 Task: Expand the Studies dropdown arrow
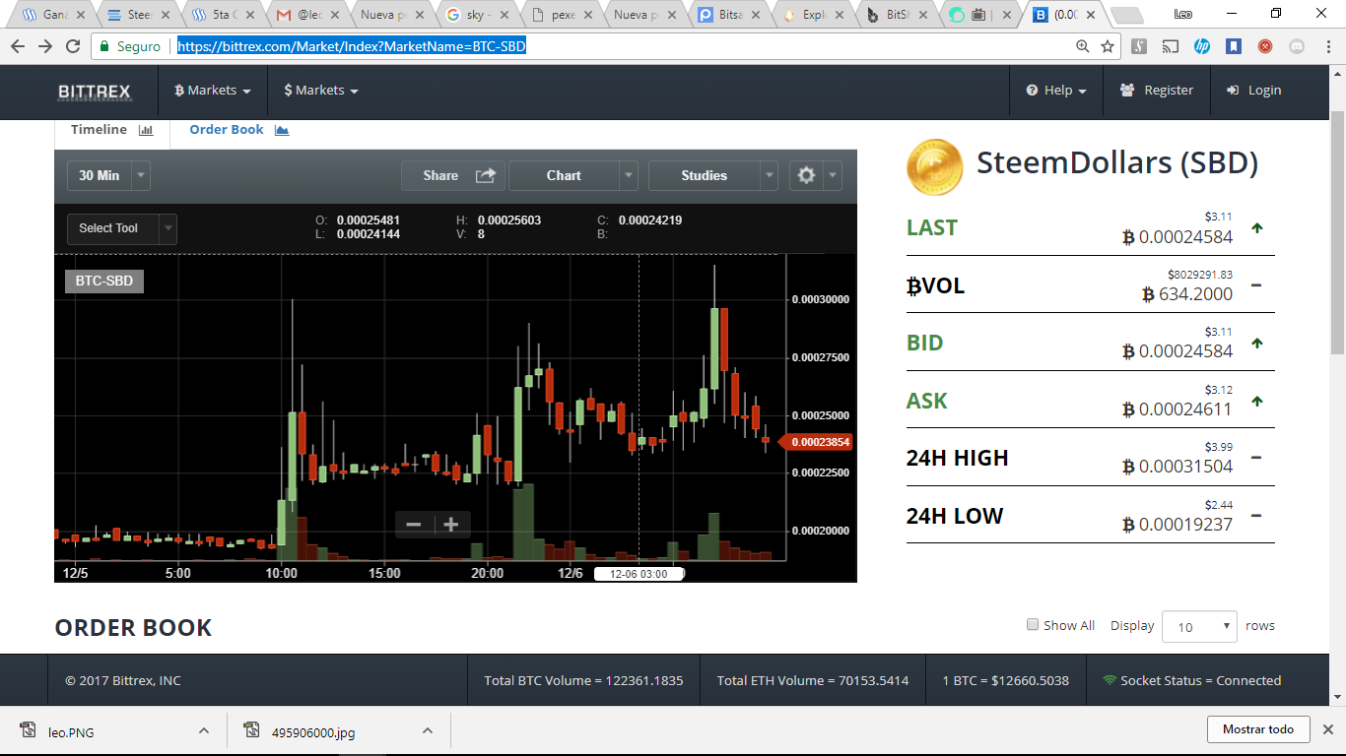tap(770, 175)
